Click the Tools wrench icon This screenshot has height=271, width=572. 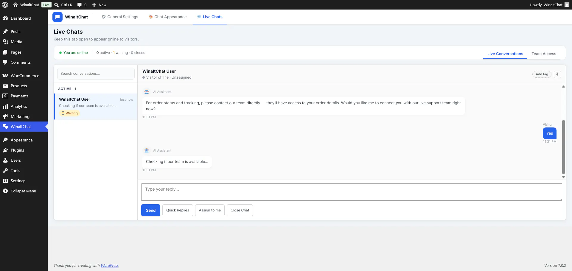[x=5, y=171]
